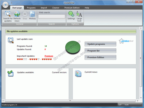
Task: Click the horizontal scrollbar left arrow
Action: [3, 101]
